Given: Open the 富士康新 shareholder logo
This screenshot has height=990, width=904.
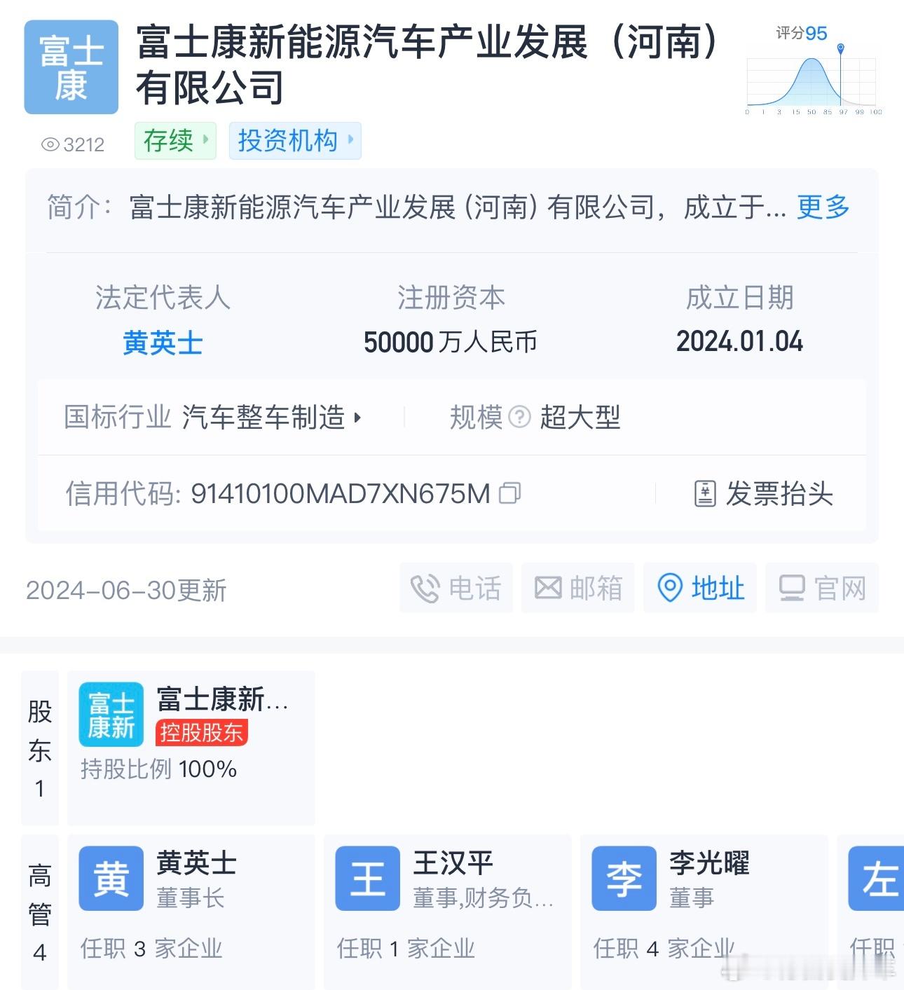Looking at the screenshot, I should [x=111, y=714].
